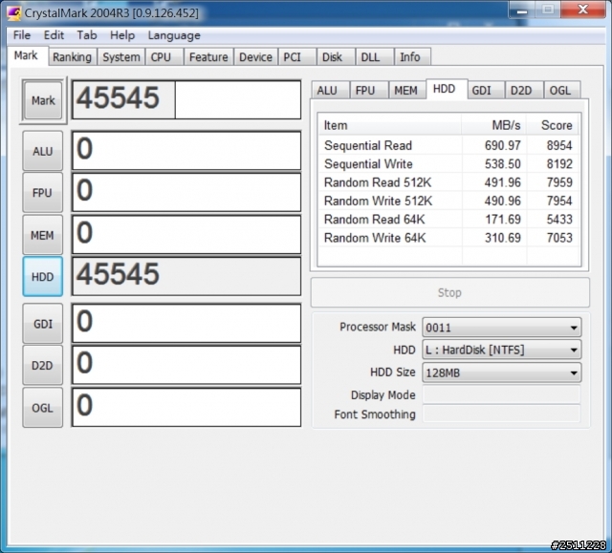This screenshot has height=553, width=612.
Task: Click the MB/s column header
Action: point(493,125)
